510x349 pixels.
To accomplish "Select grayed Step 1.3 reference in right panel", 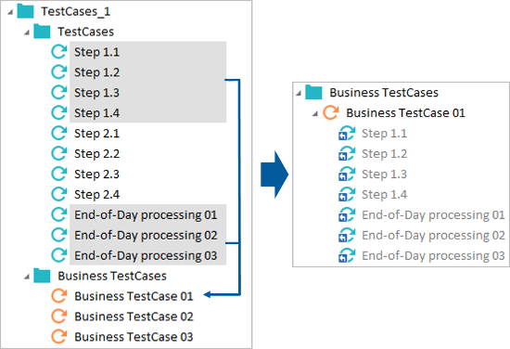I will click(x=384, y=174).
